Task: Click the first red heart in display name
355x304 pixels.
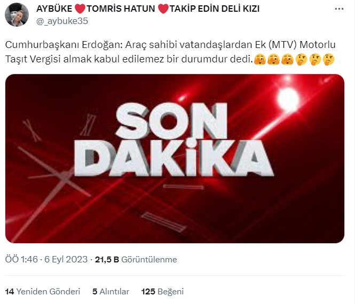Action: pos(80,9)
